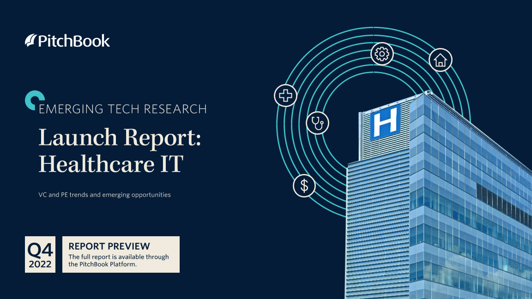532x299 pixels.
Task: Select the stethoscope icon
Action: (318, 123)
